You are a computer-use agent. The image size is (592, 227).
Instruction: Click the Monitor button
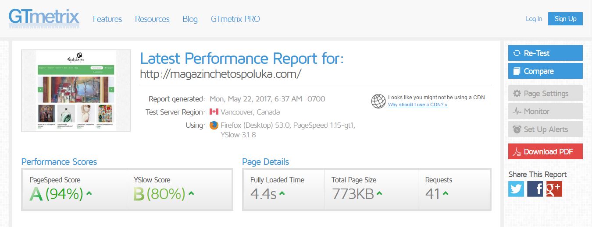[x=546, y=112]
